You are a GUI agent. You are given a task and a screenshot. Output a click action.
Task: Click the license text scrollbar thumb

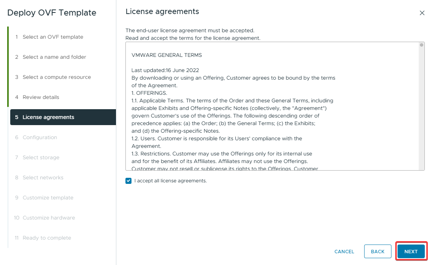[422, 45]
